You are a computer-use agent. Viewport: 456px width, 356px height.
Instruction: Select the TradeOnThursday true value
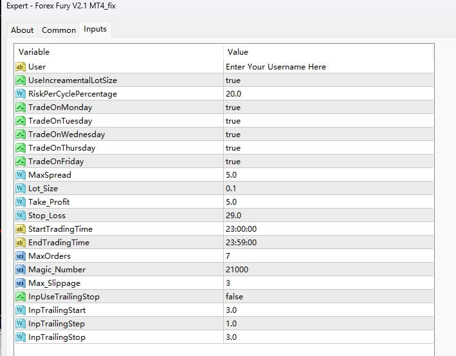tap(233, 148)
